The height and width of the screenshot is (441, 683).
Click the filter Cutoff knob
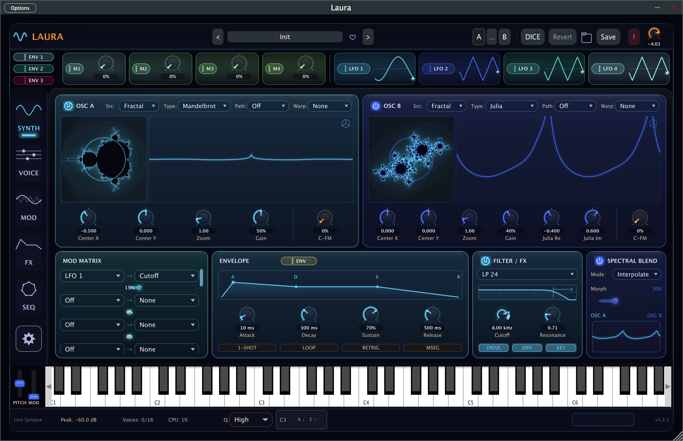click(502, 315)
